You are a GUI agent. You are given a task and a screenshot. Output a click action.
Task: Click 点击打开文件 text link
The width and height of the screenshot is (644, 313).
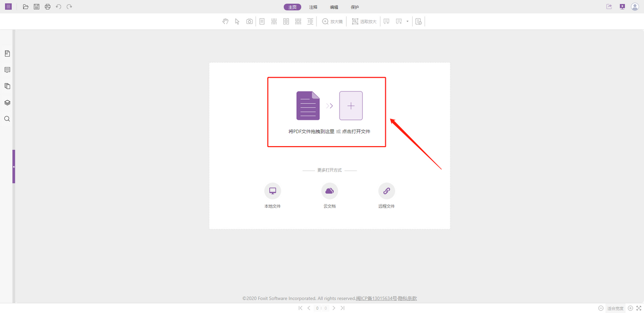(x=356, y=131)
